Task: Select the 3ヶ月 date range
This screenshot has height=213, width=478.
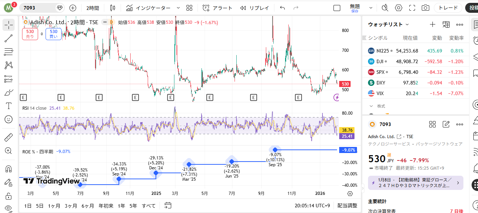Action: (x=70, y=206)
